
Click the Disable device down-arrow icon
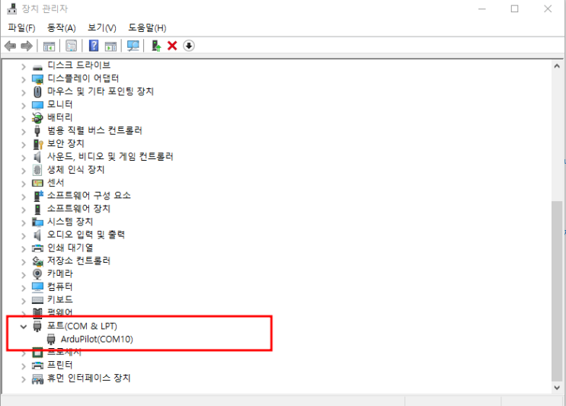tap(189, 46)
